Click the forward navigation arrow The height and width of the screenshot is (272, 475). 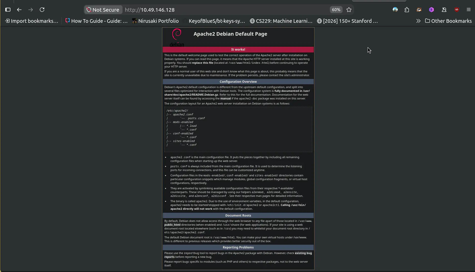pos(31,10)
